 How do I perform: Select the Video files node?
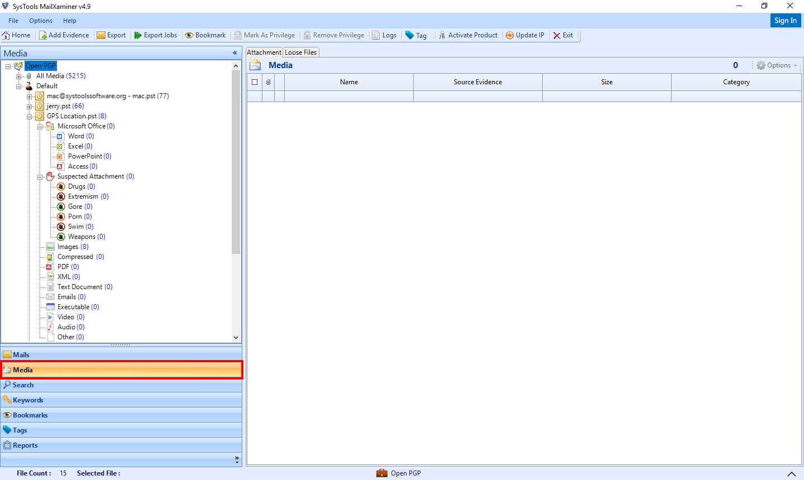pos(71,317)
